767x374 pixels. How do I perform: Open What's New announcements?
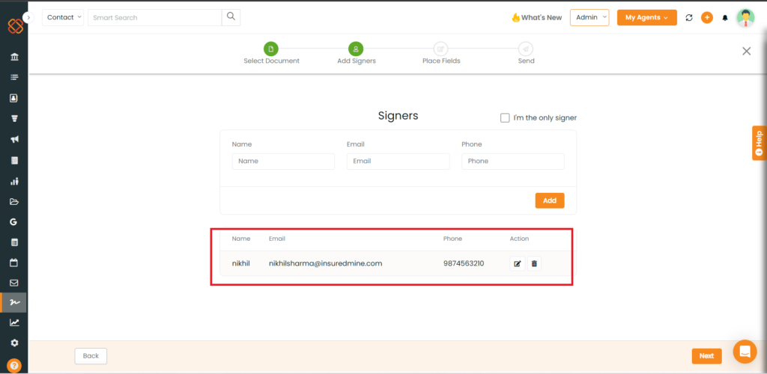tap(536, 17)
